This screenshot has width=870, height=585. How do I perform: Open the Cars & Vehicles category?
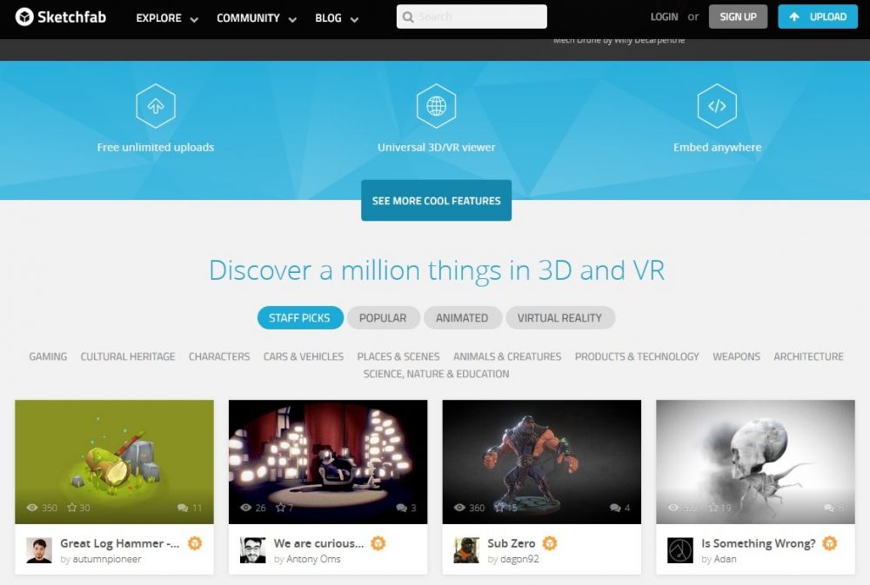pyautogui.click(x=303, y=356)
